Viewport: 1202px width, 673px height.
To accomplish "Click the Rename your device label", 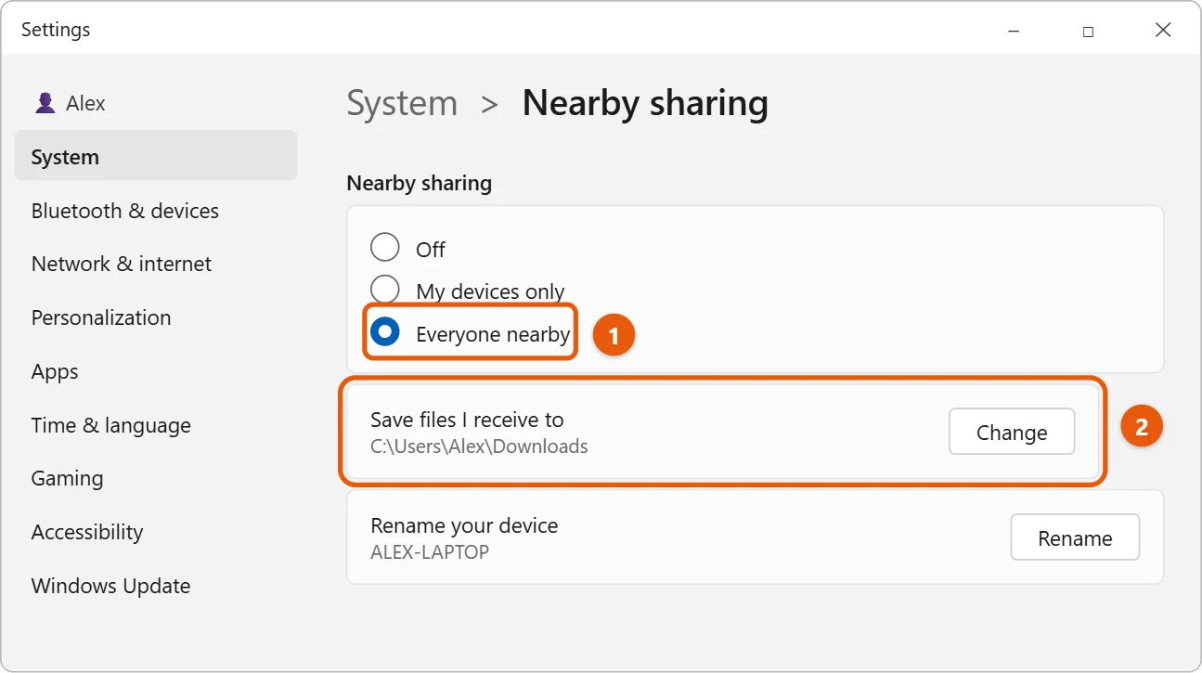I will (x=464, y=525).
